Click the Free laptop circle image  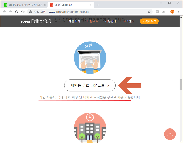point(90,57)
